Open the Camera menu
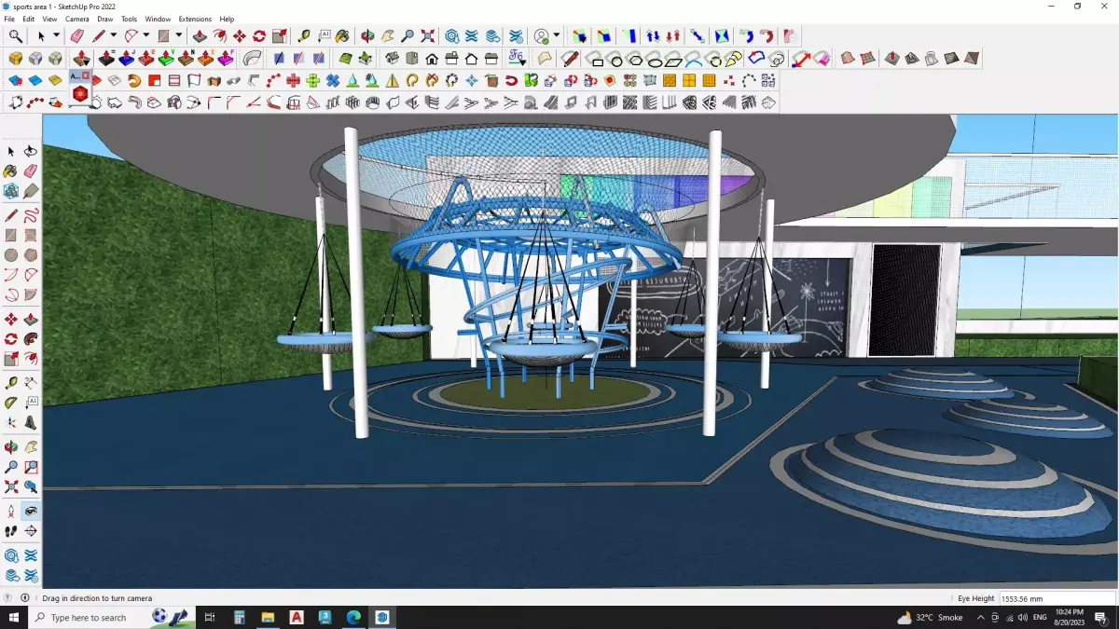Screen dimensions: 1119x629 [77, 19]
